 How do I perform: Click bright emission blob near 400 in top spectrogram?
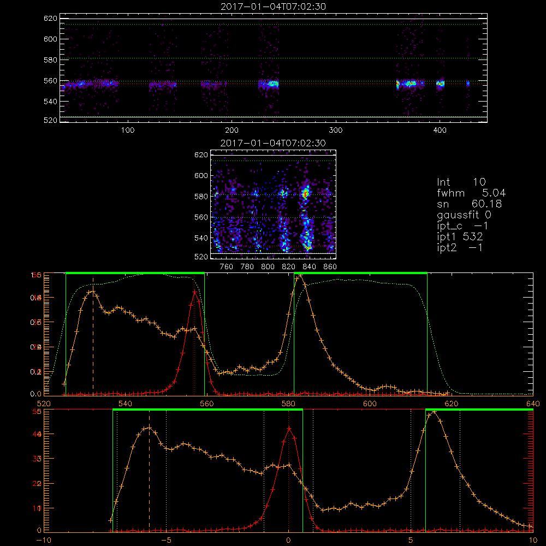pos(441,84)
